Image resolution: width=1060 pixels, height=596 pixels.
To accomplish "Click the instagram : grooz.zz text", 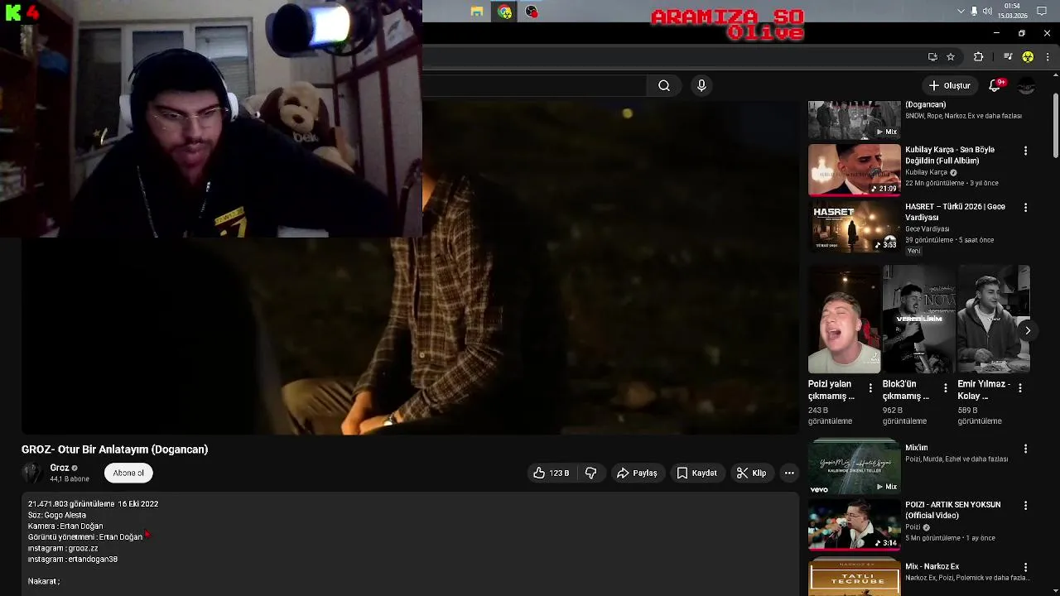I will click(63, 548).
